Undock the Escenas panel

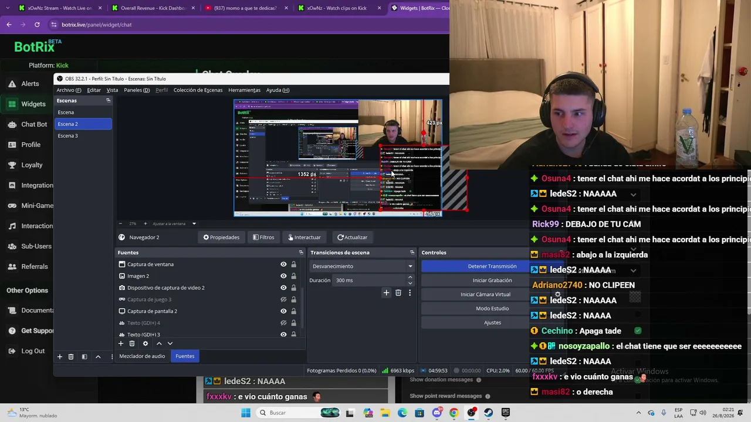108,100
